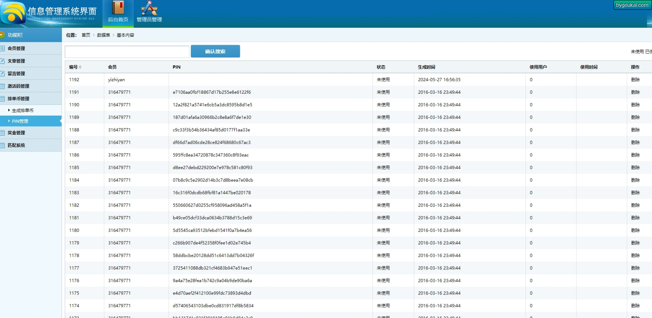The height and width of the screenshot is (318, 652).
Task: Sort table by 编号 column arrow
Action: coord(80,67)
